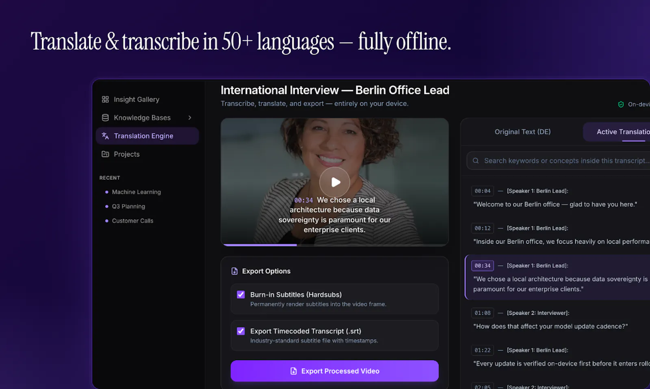Play the interview video
Viewport: 650px width, 389px height.
click(335, 182)
